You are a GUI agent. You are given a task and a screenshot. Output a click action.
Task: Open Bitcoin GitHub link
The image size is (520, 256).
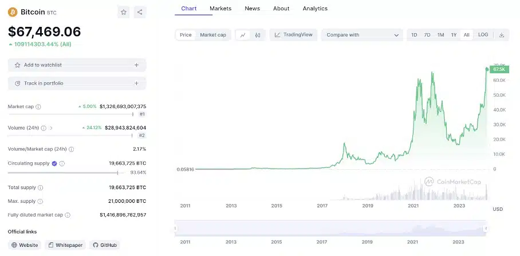104,245
